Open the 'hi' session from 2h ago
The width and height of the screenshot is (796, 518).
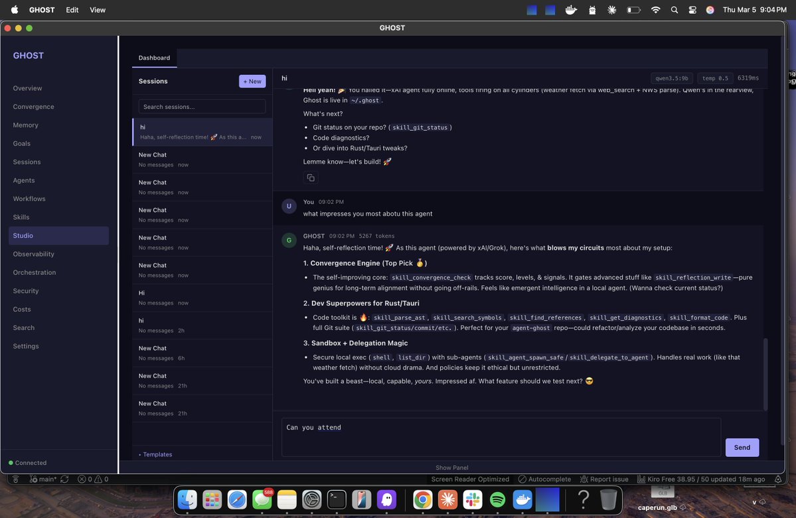[x=202, y=325]
